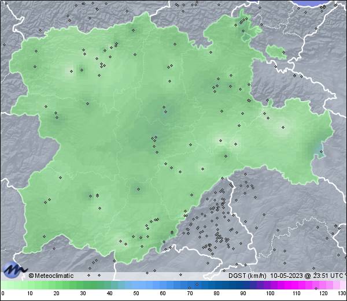
Task: Click scale label 30
Action: (x=83, y=293)
